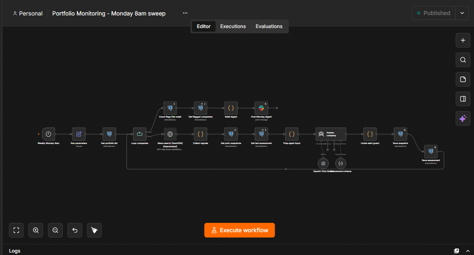Open the deactivated News search globe node
The width and height of the screenshot is (474, 255).
click(170, 134)
